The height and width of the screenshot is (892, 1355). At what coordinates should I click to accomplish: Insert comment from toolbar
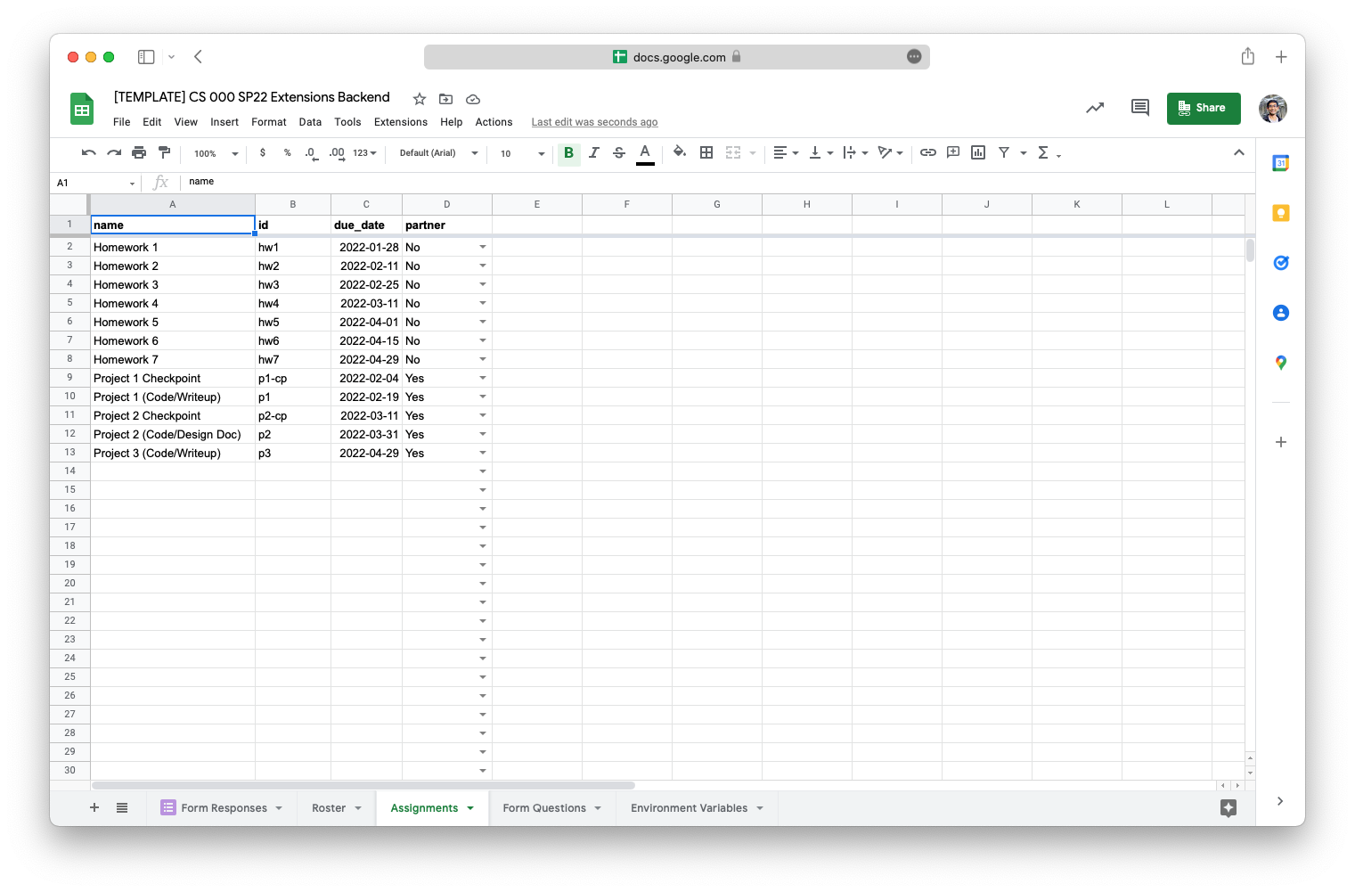point(953,152)
